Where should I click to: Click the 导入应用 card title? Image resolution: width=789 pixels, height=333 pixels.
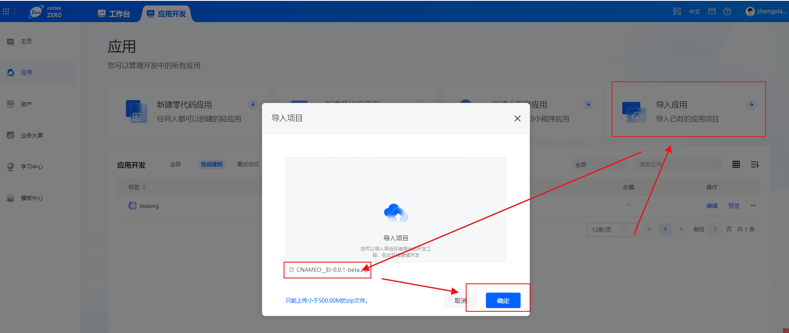[x=671, y=105]
